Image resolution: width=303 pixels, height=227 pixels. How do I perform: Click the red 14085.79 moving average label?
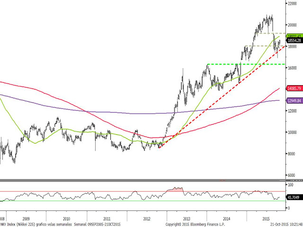(294, 88)
